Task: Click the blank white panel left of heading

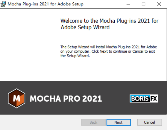Action: (29, 45)
